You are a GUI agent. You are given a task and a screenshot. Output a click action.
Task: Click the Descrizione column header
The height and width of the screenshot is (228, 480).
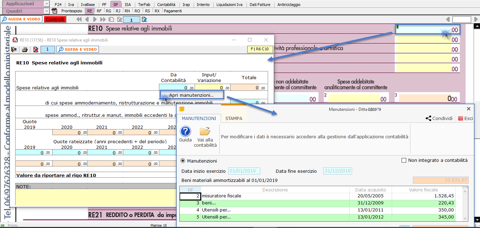pos(275,190)
